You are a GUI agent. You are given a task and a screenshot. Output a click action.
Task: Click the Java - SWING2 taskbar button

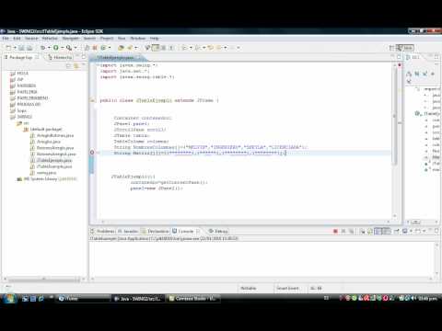click(x=138, y=298)
